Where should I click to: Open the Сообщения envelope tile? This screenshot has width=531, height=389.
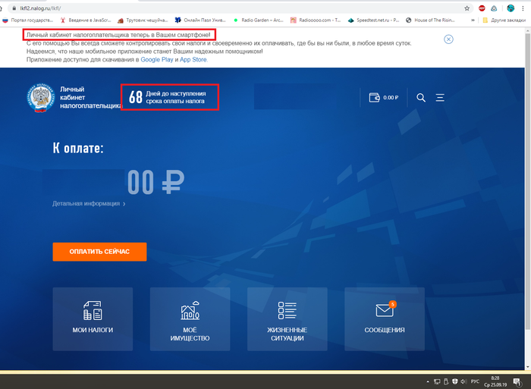tap(385, 319)
